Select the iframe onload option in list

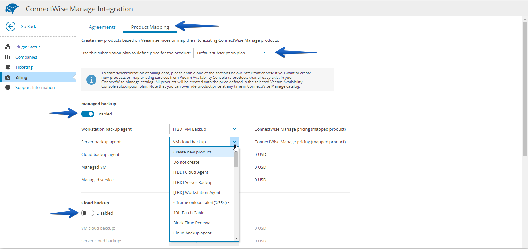coord(202,202)
